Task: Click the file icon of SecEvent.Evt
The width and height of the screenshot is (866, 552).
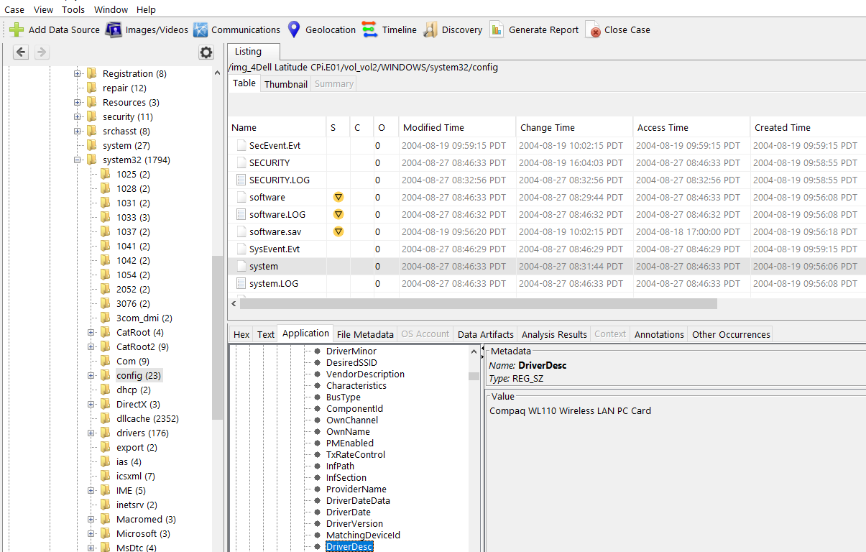Action: 241,145
